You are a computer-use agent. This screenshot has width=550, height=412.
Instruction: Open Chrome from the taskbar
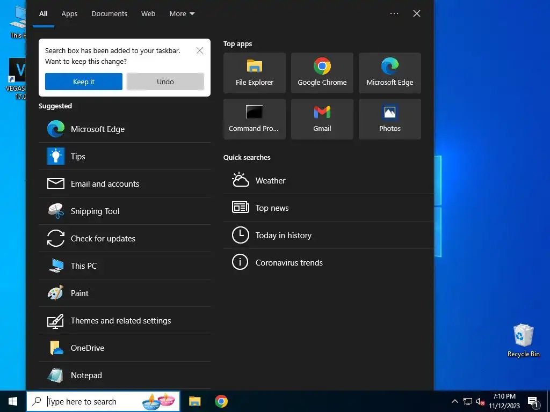click(221, 401)
